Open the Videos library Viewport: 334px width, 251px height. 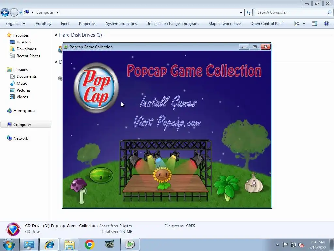pos(22,97)
